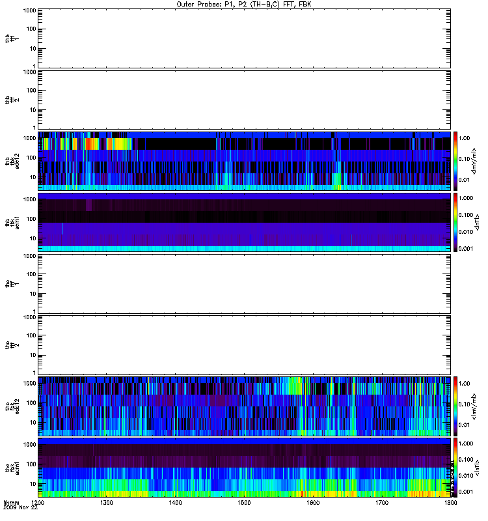Click the 1.00 tick on thb edc12 color bar
488x521 pixels.
pyautogui.click(x=465, y=138)
